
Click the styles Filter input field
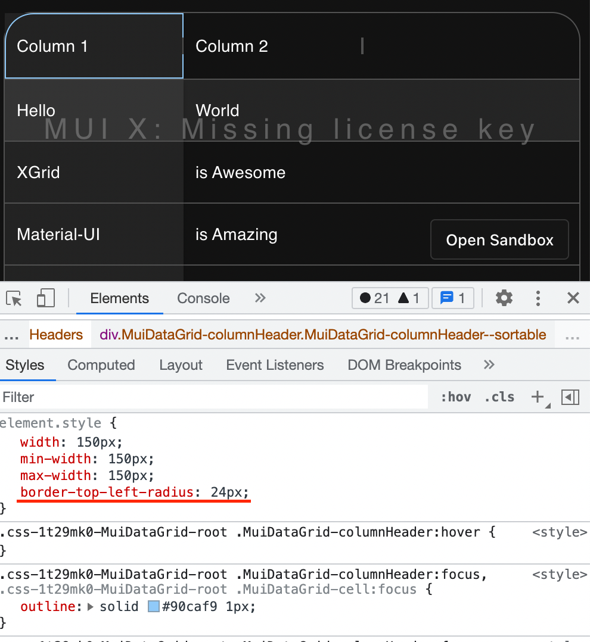(179, 397)
